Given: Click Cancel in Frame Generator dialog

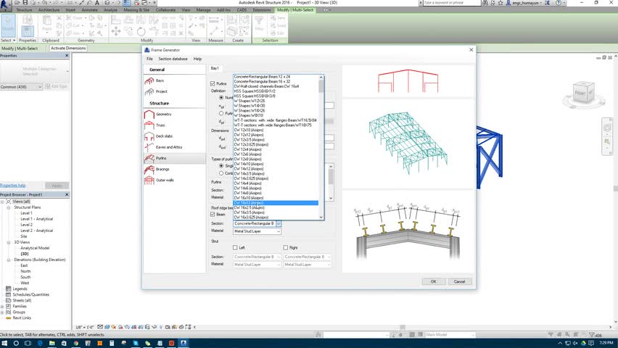Looking at the screenshot, I should pos(460,281).
